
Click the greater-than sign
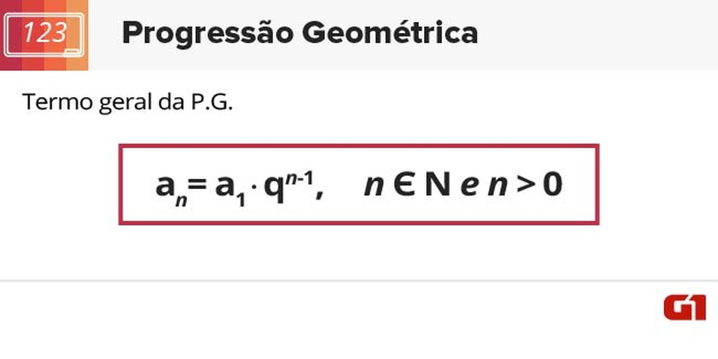coord(525,186)
